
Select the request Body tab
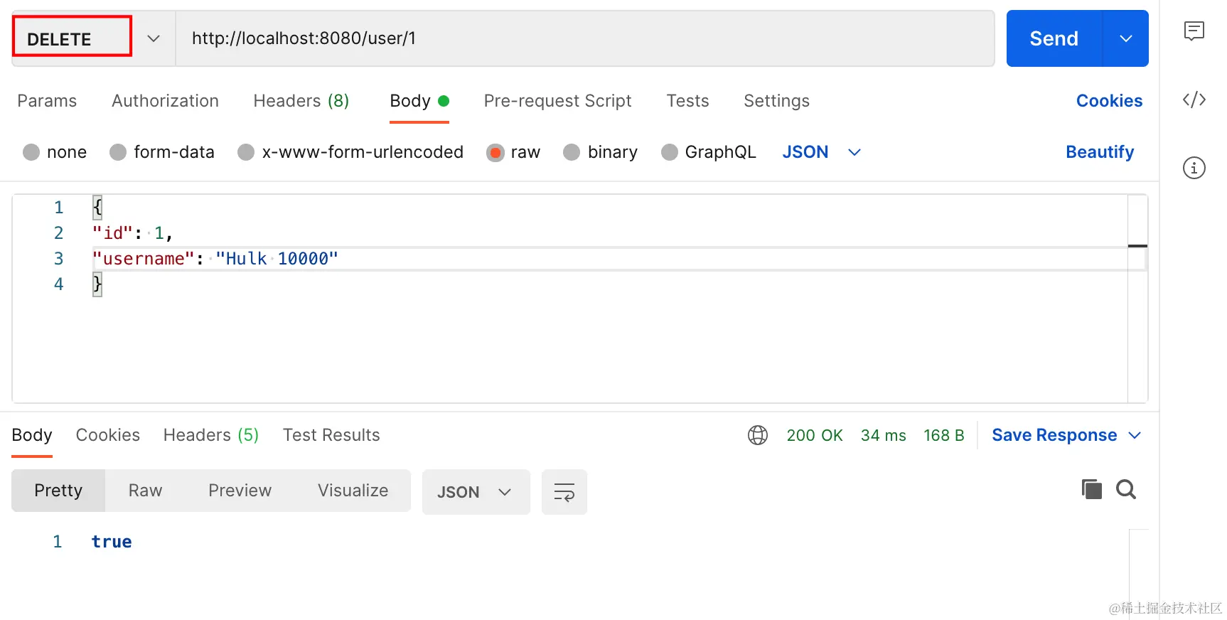tap(419, 101)
